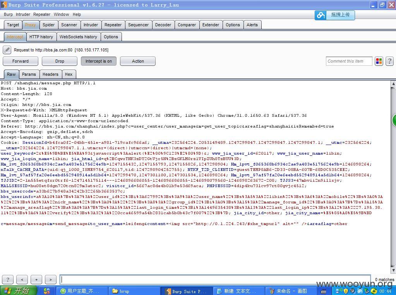Select the Params request view tab
Viewport: 396px width, 295px height.
(x=29, y=74)
